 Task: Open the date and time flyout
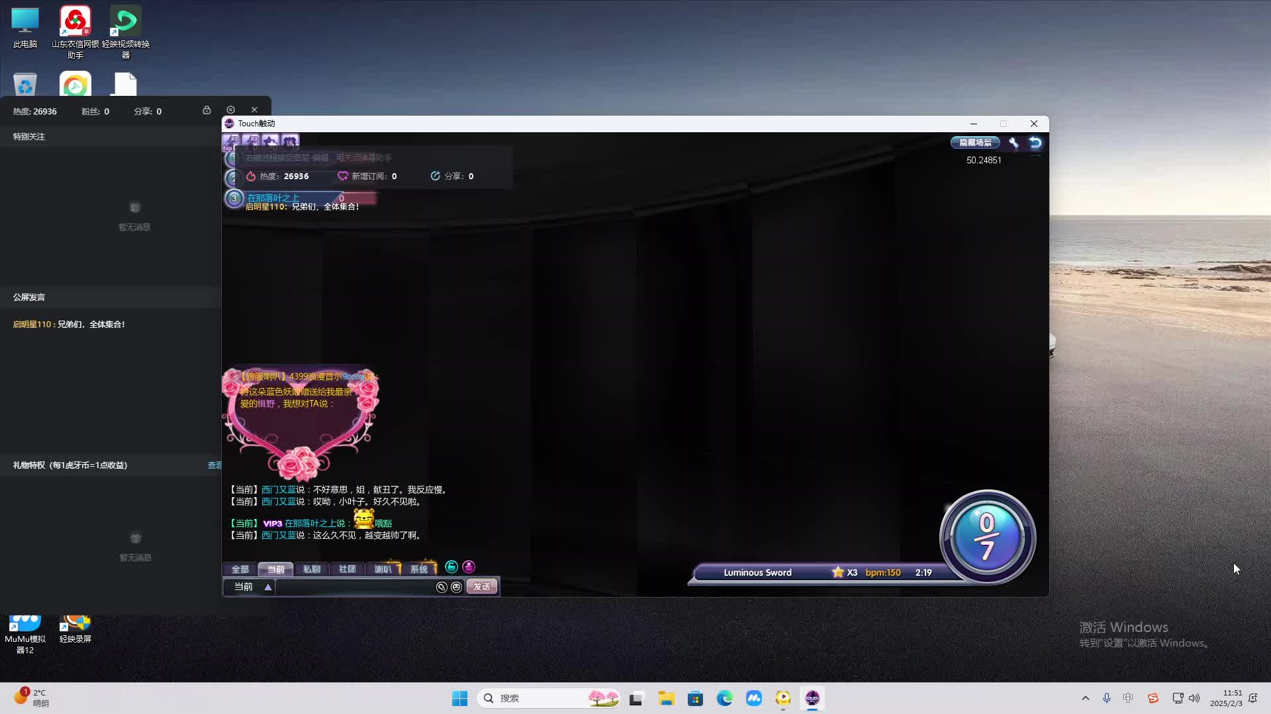coord(1226,698)
